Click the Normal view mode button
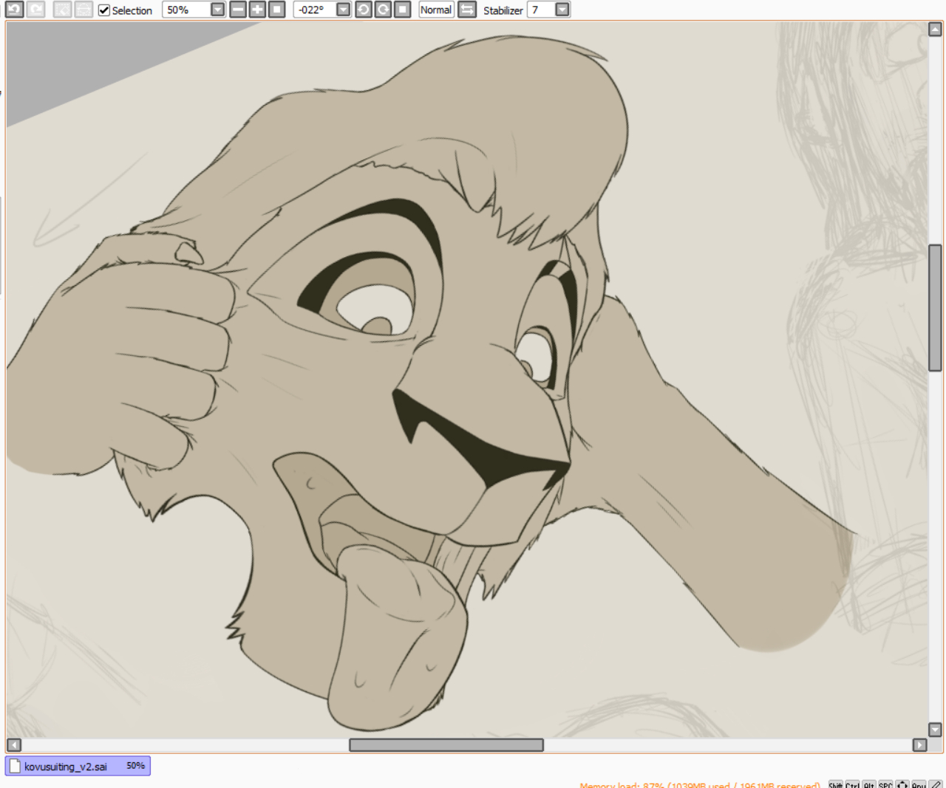946x788 pixels. pos(436,10)
